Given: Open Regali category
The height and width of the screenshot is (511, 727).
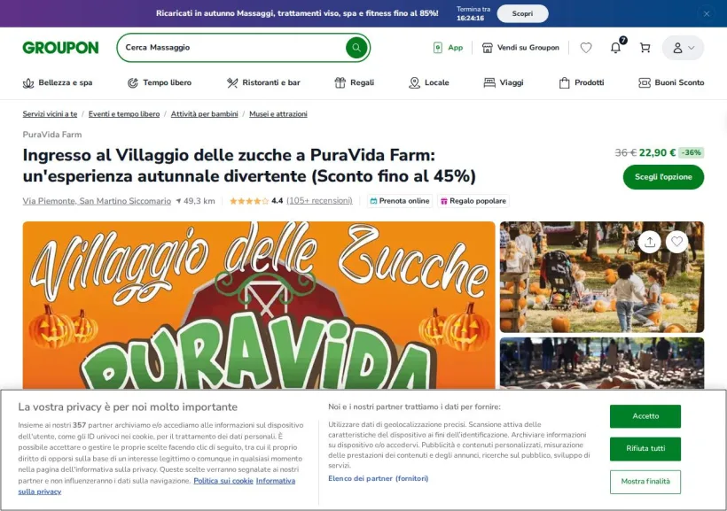Looking at the screenshot, I should pos(355,83).
